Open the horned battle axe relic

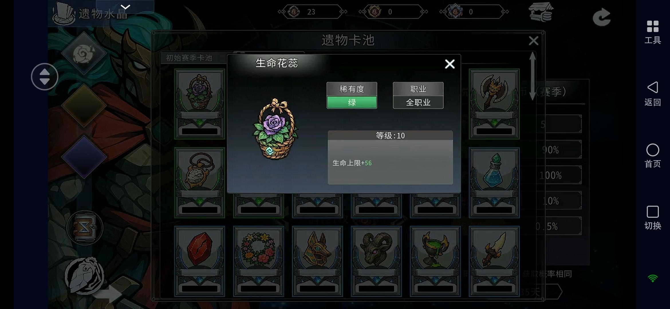[494, 104]
